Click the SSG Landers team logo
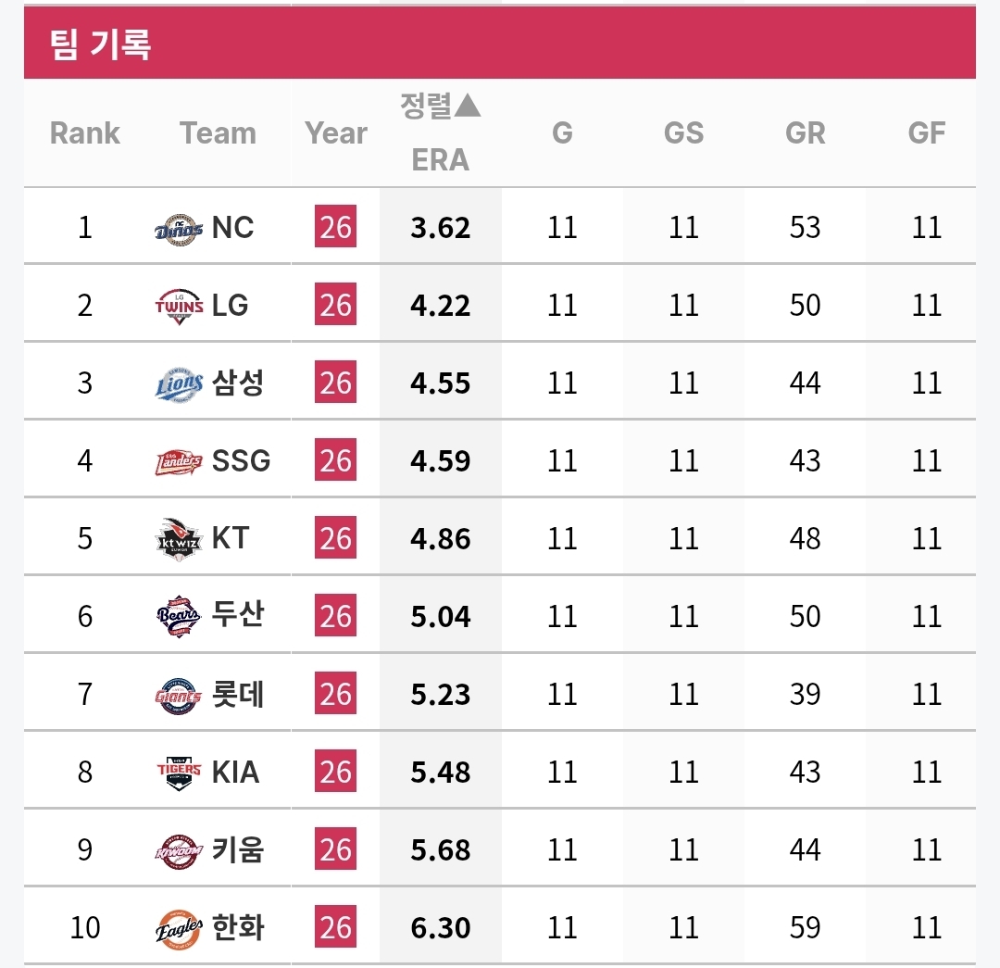Viewport: 1000px width, 968px height. [x=179, y=461]
